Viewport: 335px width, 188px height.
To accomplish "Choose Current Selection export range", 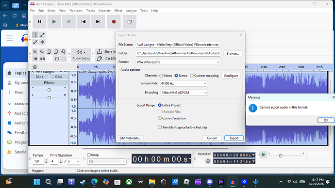I will 160,118.
